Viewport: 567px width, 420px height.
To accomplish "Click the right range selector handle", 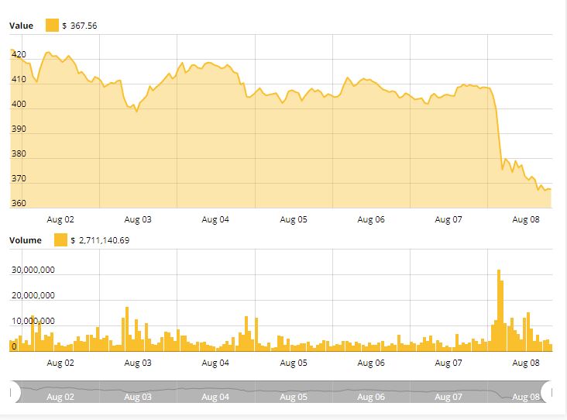I will [548, 392].
